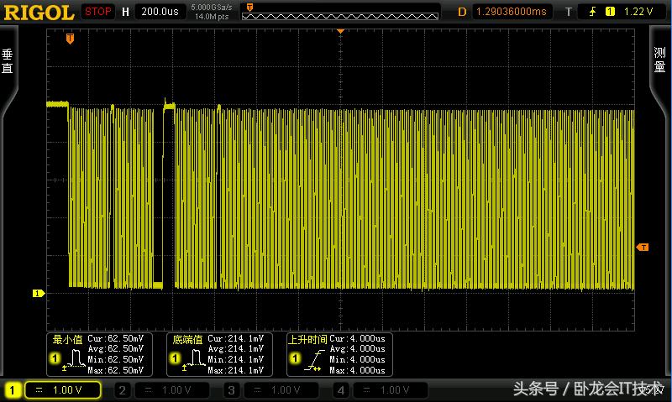Click the trigger T label
The width and height of the screenshot is (672, 402).
(x=568, y=12)
